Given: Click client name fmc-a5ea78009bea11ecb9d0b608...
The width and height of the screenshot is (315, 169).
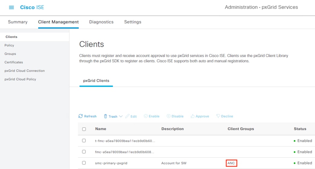Looking at the screenshot, I should [x=124, y=152].
